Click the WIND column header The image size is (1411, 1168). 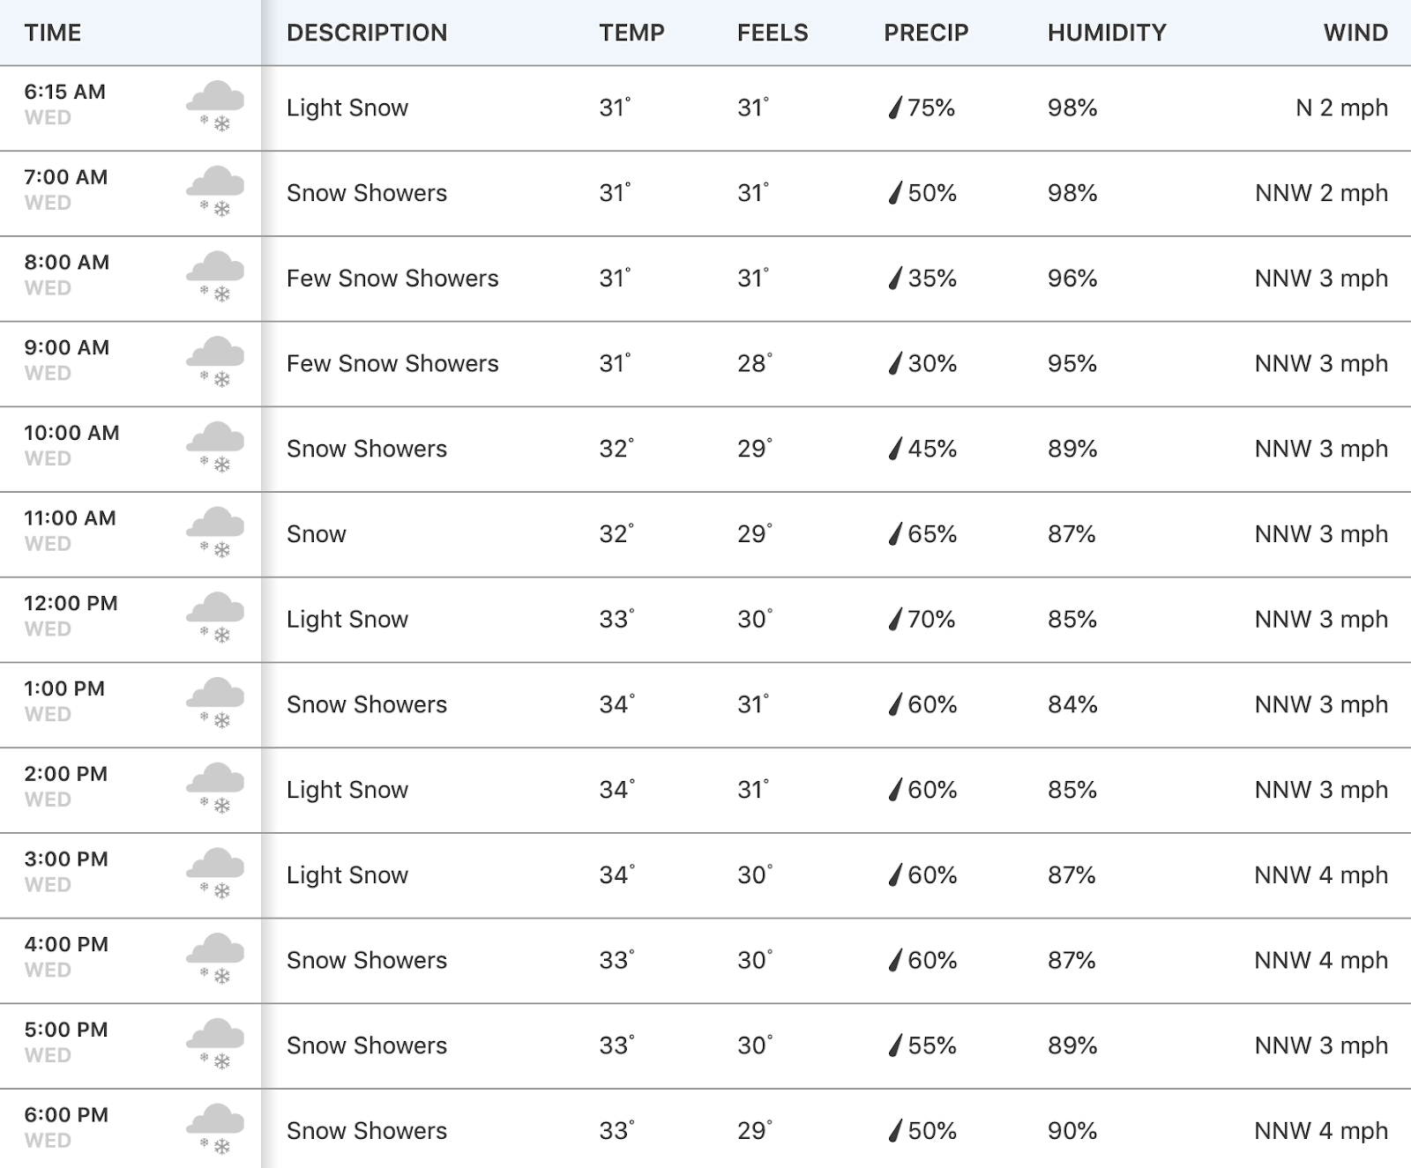[x=1355, y=33]
